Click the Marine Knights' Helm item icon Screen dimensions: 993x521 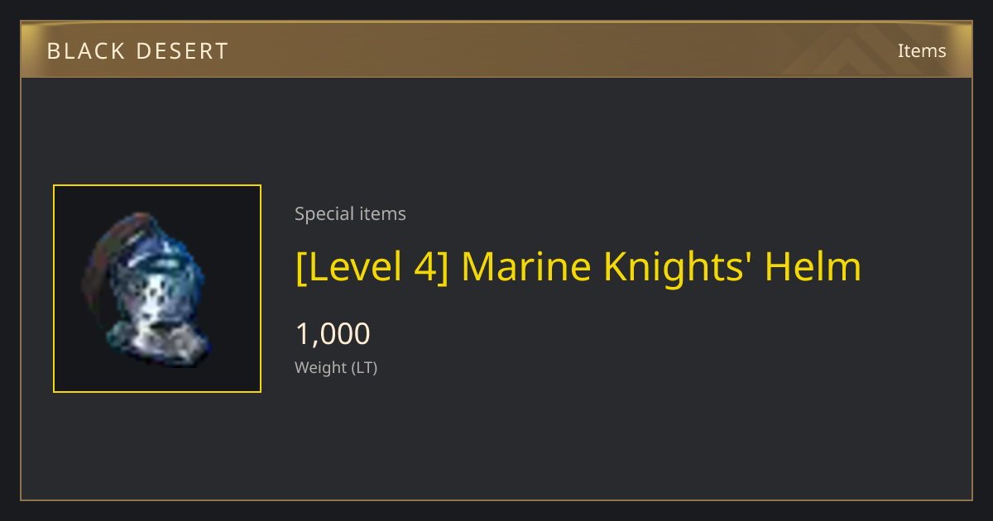pos(146,289)
